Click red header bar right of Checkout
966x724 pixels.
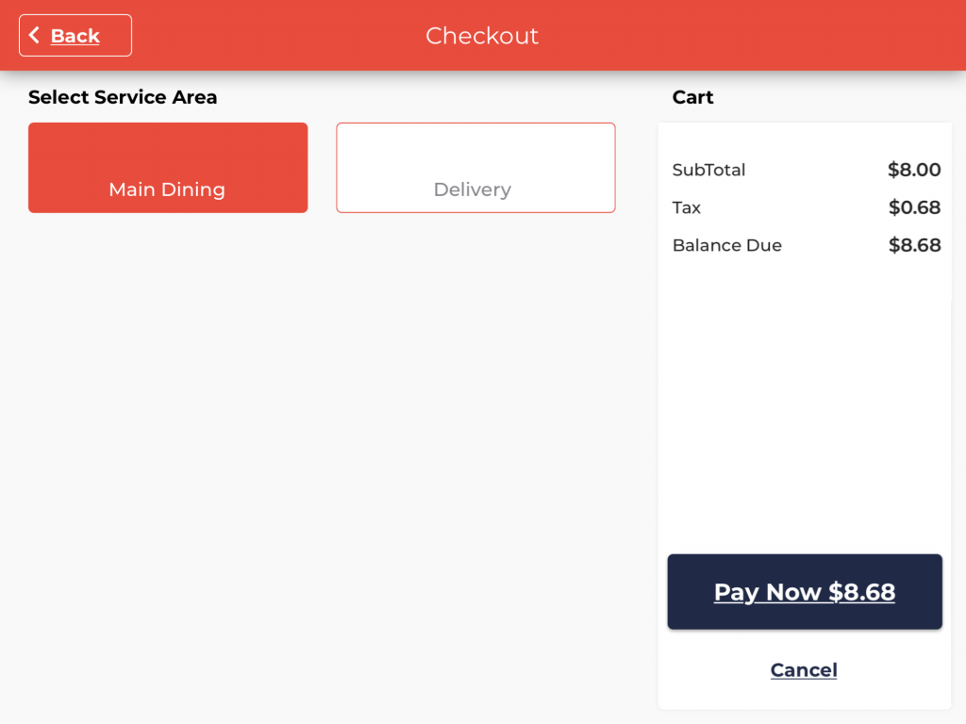tap(755, 36)
